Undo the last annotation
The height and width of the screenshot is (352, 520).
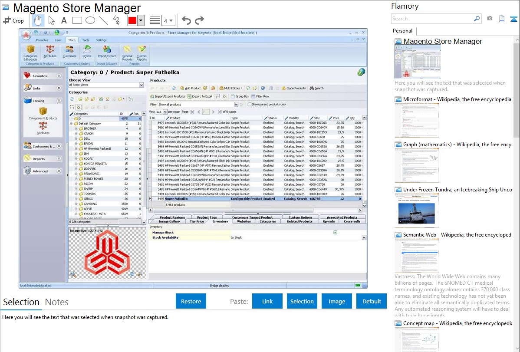pos(186,20)
